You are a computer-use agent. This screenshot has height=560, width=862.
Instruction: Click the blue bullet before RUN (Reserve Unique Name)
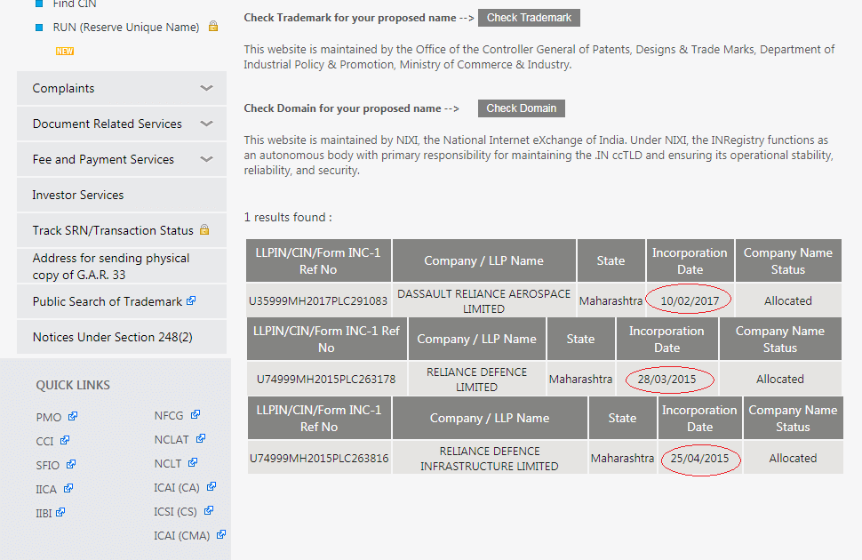(39, 28)
